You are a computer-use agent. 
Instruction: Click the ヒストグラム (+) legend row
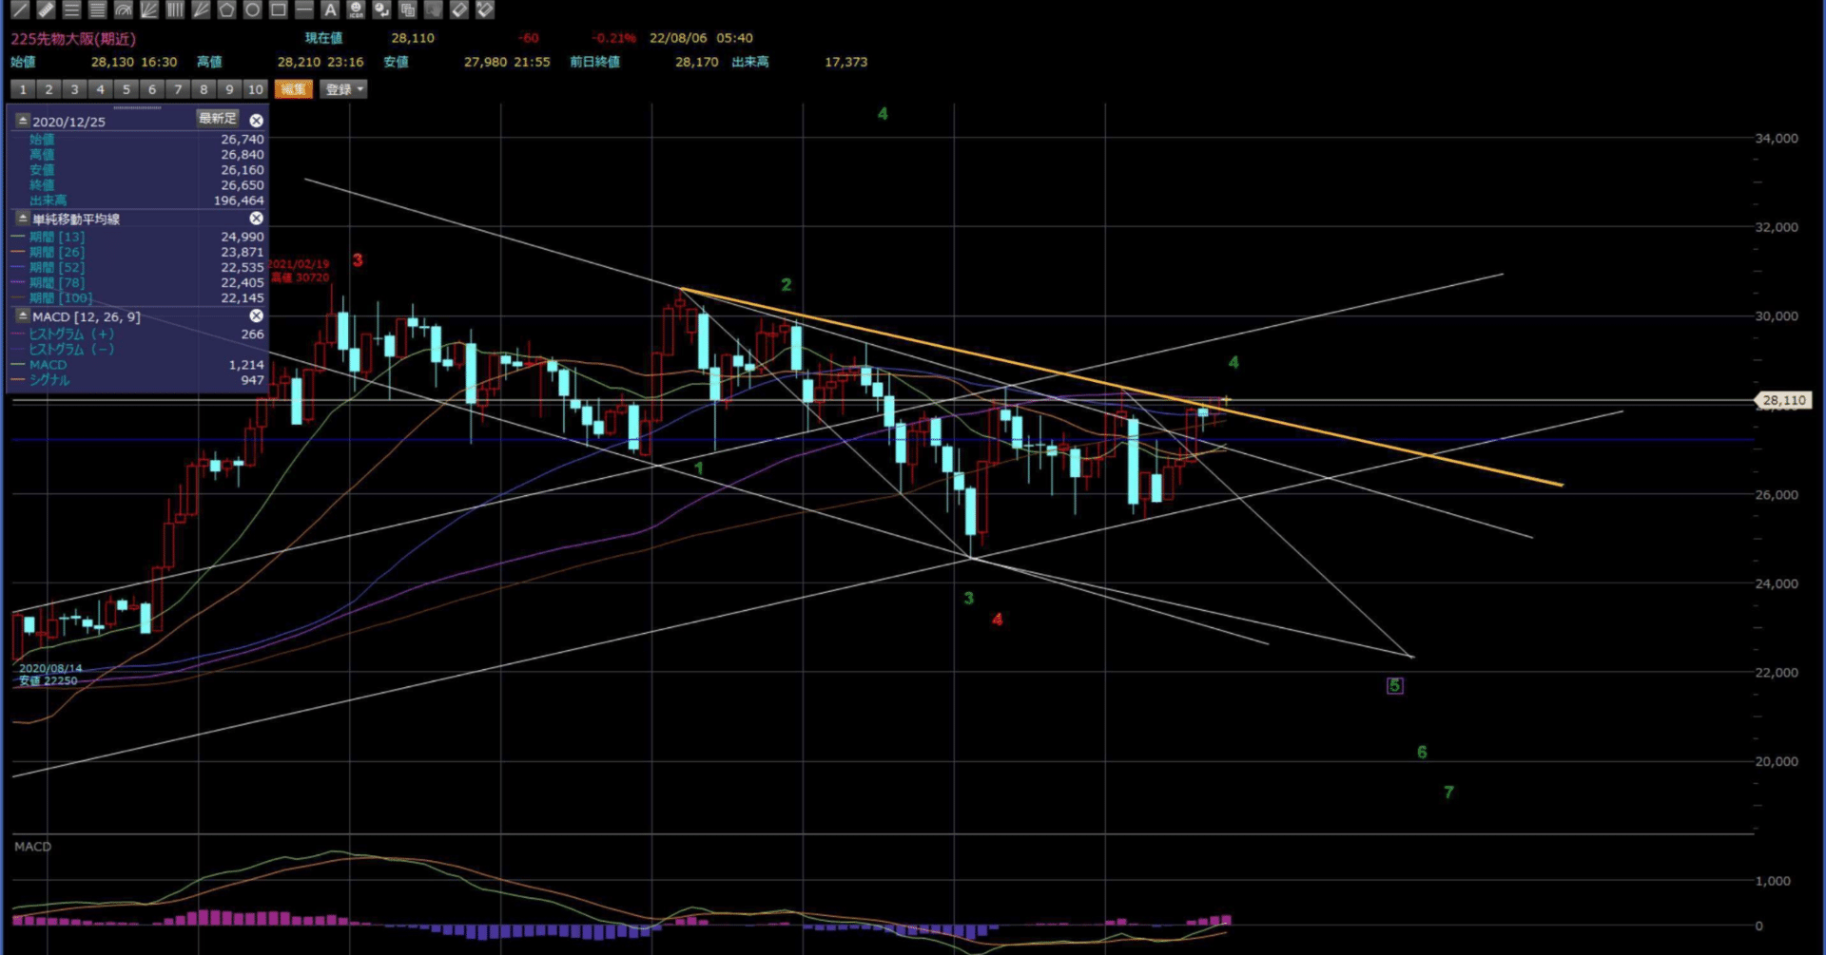click(138, 334)
